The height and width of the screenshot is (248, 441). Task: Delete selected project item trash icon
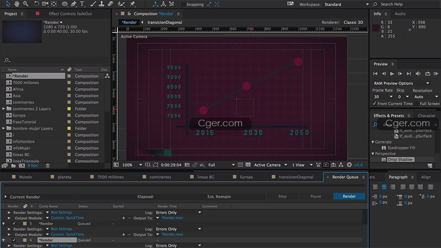click(48, 166)
